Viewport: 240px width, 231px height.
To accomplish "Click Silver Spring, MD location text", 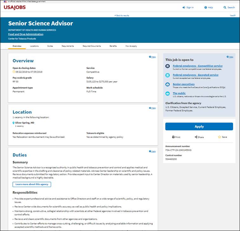I will (25, 123).
